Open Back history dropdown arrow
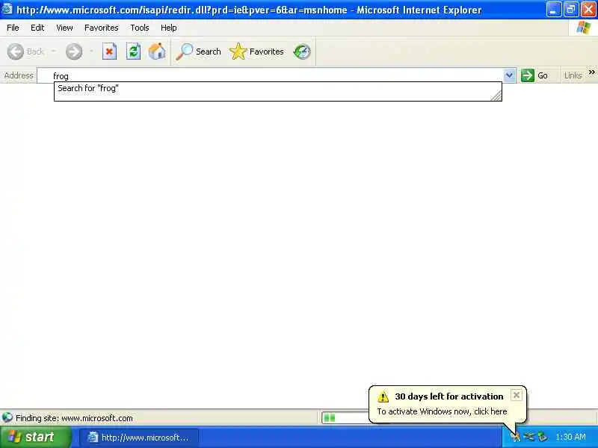598x448 pixels. [53, 51]
